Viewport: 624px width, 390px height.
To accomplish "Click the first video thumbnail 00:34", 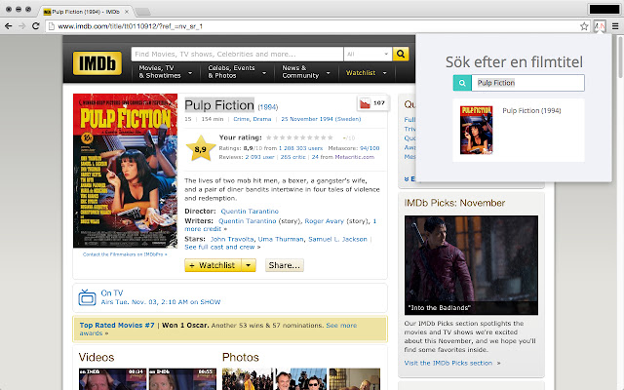I will coord(113,379).
